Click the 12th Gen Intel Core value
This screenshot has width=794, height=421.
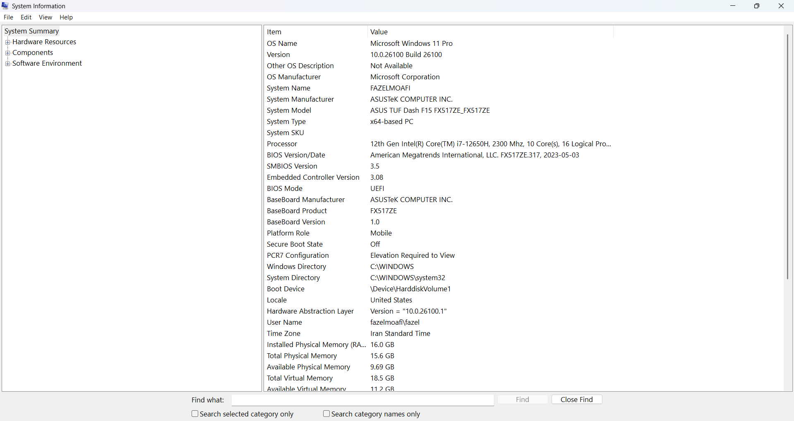pos(491,144)
